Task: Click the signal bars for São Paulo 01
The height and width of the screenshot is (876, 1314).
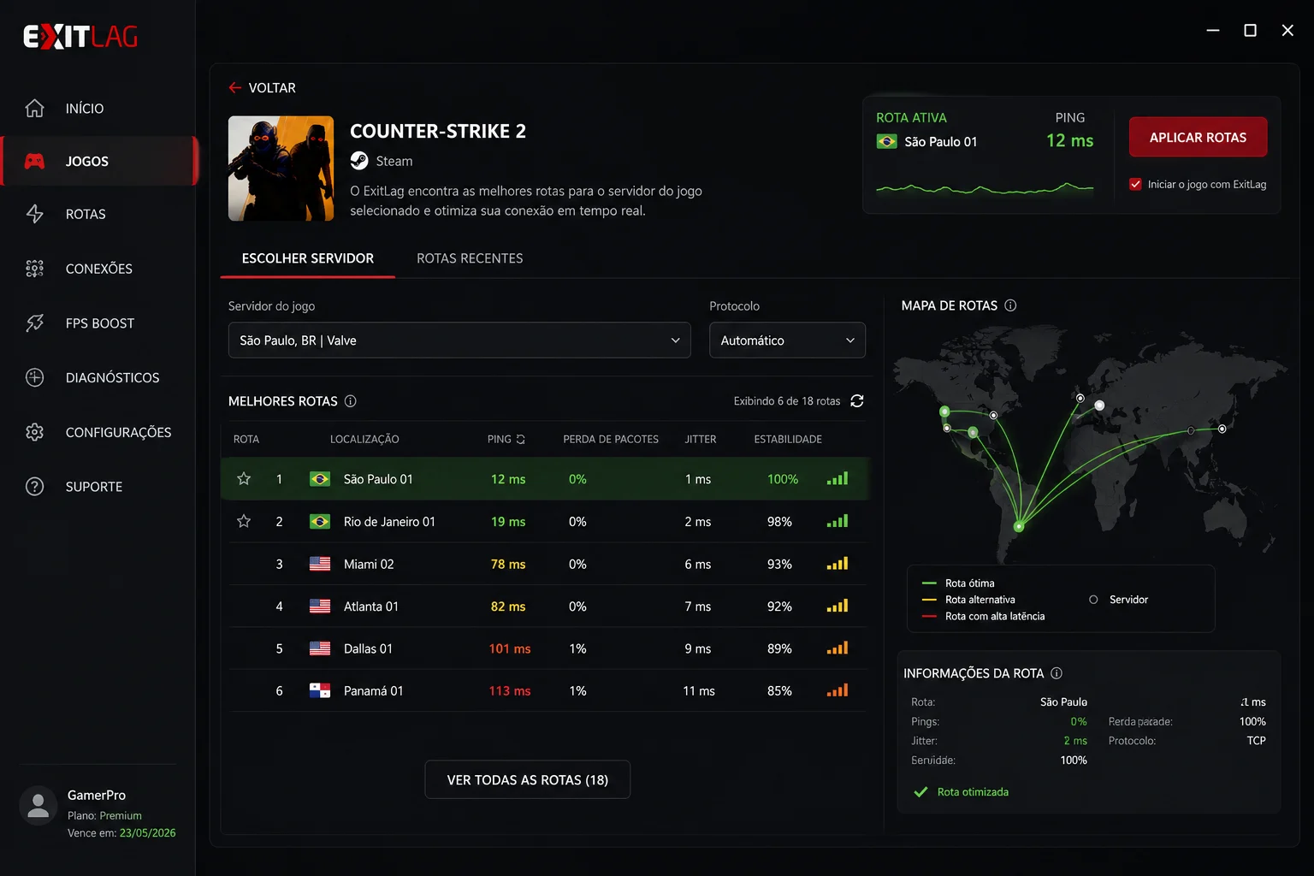Action: click(x=838, y=478)
